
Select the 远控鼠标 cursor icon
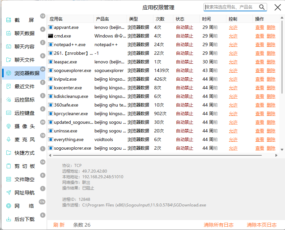[9, 100]
